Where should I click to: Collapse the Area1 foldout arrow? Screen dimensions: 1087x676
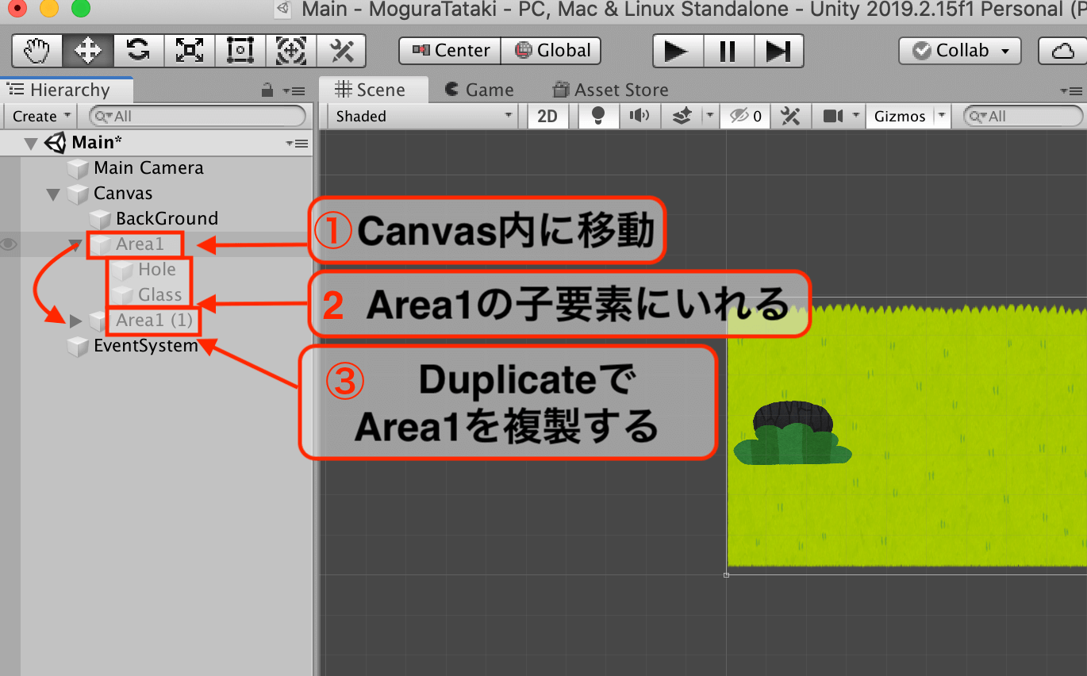(75, 244)
